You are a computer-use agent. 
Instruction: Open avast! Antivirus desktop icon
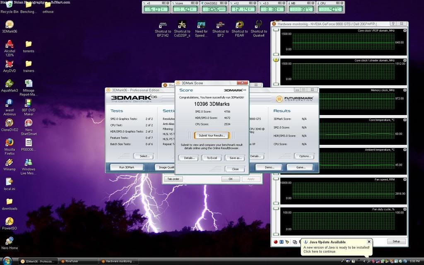(10, 107)
